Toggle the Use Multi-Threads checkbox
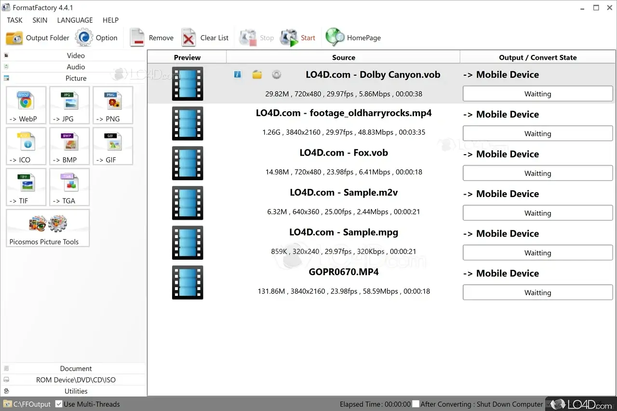617x411 pixels. (59, 404)
